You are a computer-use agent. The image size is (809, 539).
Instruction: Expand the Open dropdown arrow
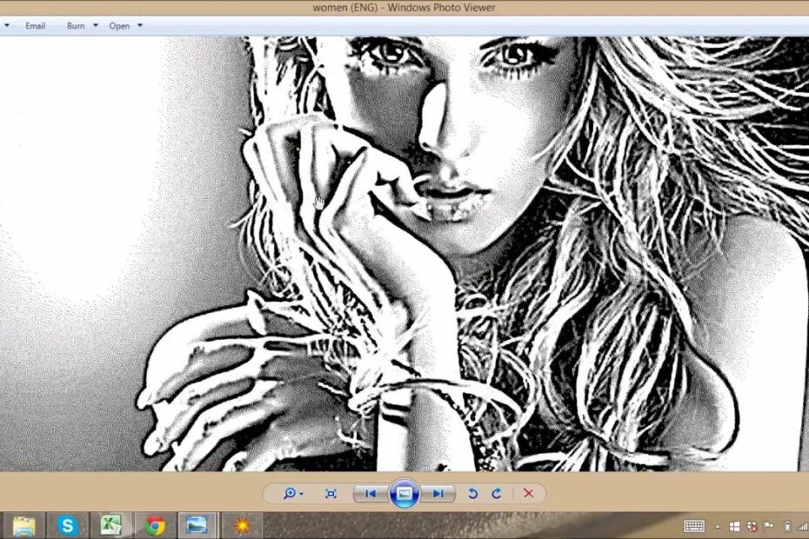pyautogui.click(x=140, y=25)
